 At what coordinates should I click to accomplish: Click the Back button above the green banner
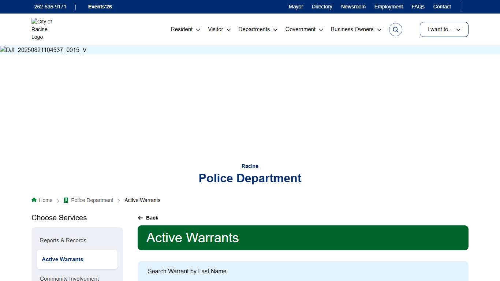(148, 218)
